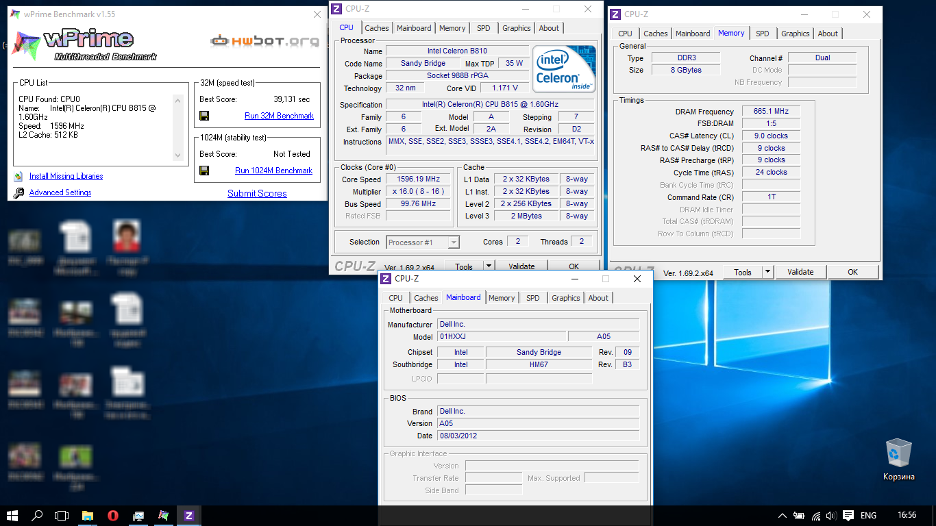Open the Processor #1 selection dropdown
Image resolution: width=936 pixels, height=526 pixels.
point(423,242)
